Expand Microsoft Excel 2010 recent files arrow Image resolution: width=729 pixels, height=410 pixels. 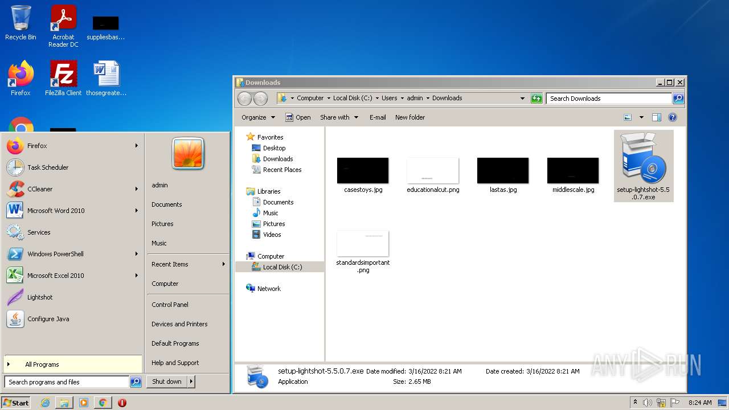pos(137,276)
